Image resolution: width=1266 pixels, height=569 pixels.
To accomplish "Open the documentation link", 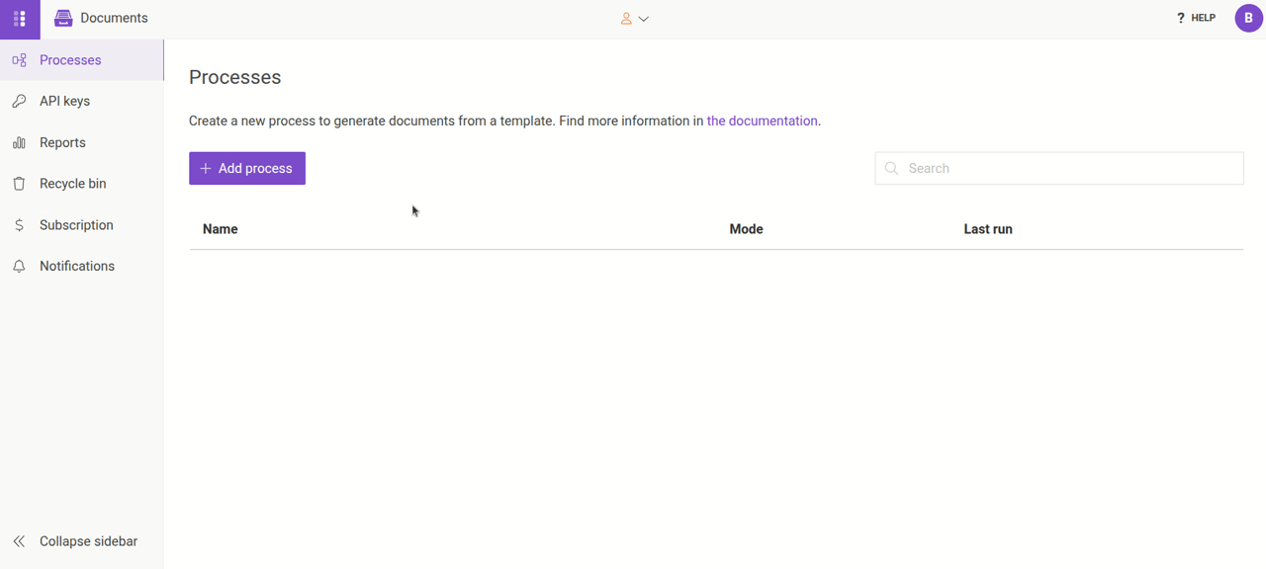I will coord(763,122).
